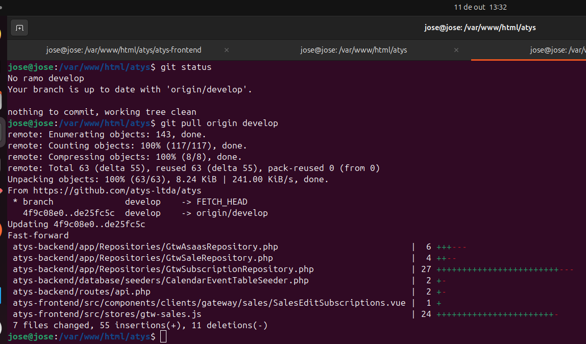
Task: Focus the cursor at the last prompt
Action: (163, 336)
